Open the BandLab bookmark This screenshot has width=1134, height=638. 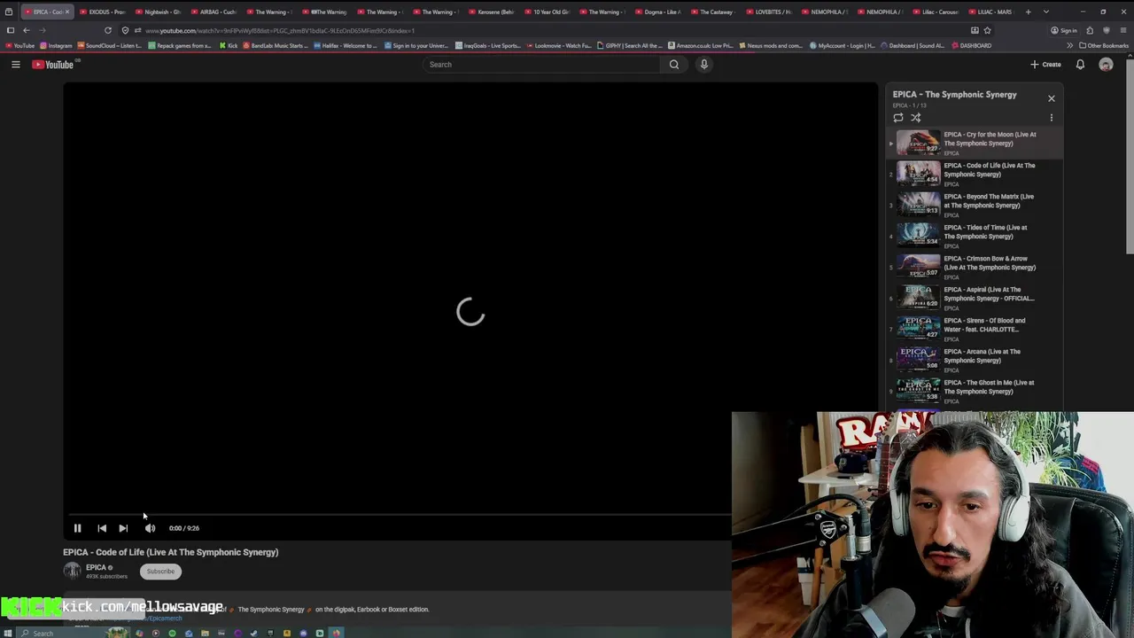point(276,45)
